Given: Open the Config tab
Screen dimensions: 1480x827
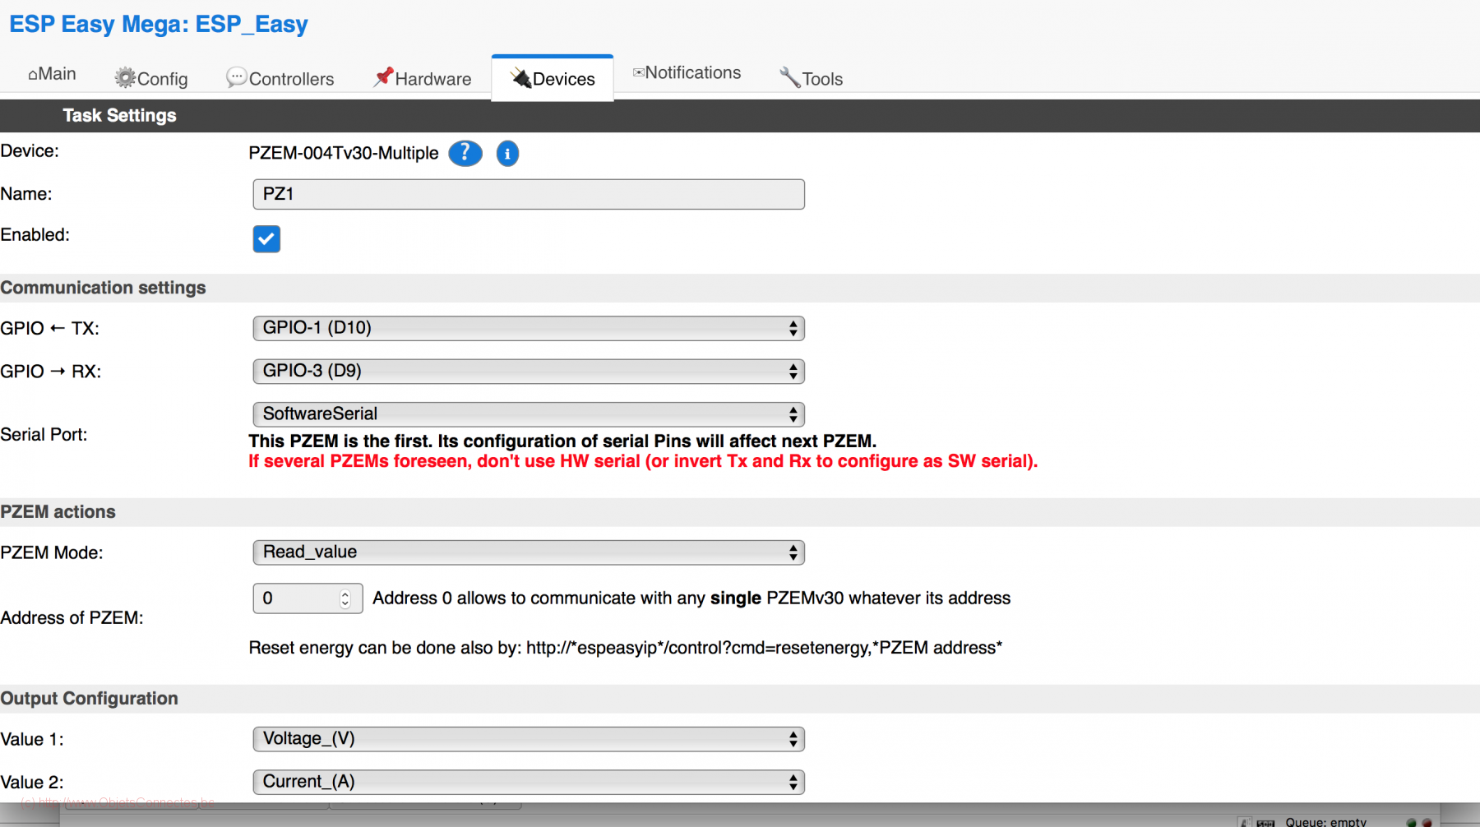Looking at the screenshot, I should point(151,78).
